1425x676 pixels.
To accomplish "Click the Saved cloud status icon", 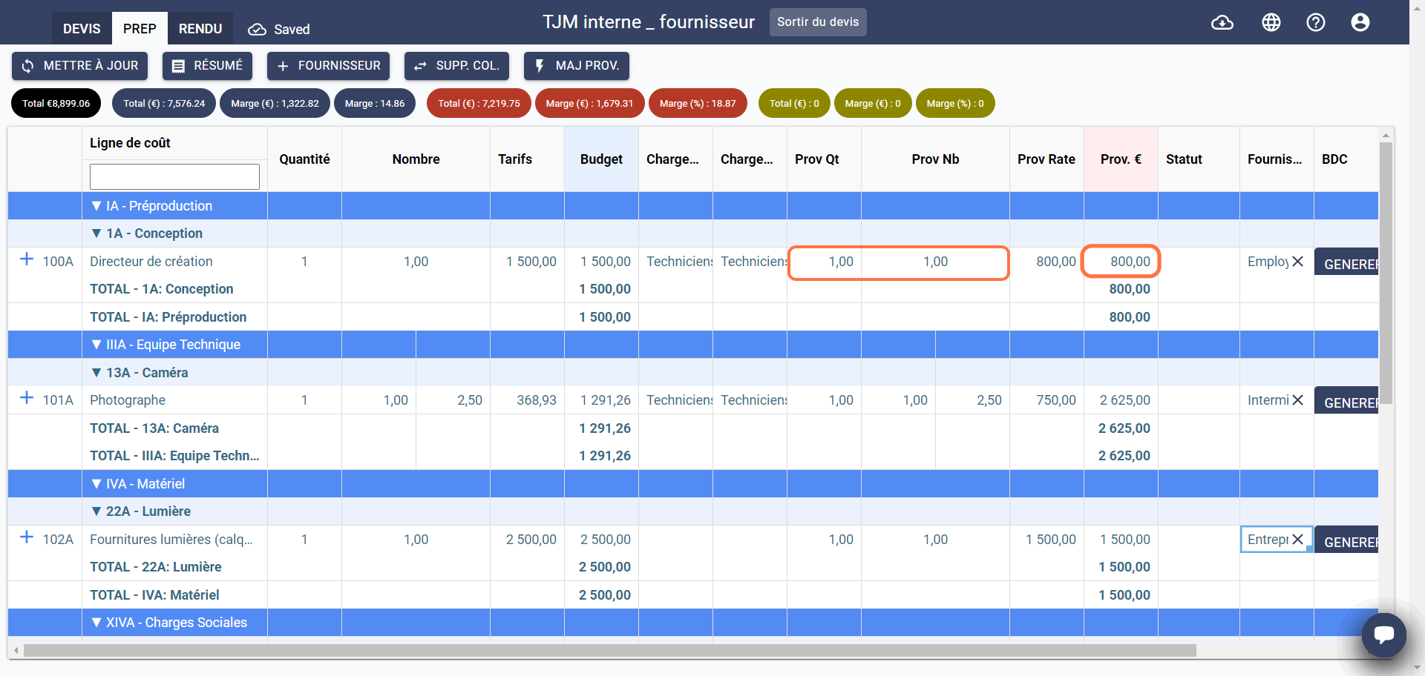I will coord(257,29).
